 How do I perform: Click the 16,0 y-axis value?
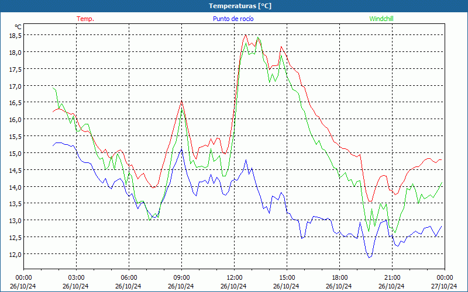point(15,120)
